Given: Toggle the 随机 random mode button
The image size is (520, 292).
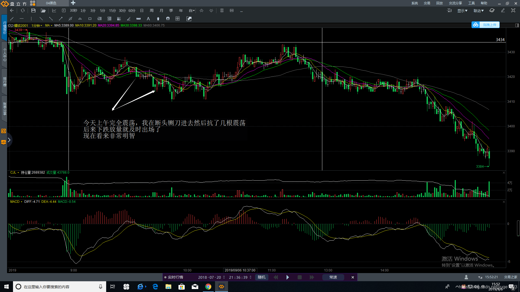Looking at the screenshot, I should (x=262, y=277).
